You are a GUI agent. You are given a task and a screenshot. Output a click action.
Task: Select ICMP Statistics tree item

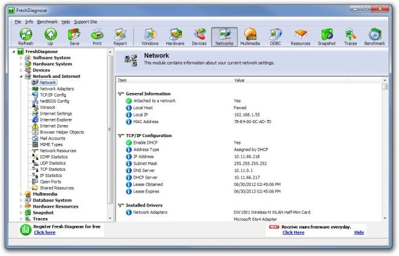pyautogui.click(x=54, y=157)
